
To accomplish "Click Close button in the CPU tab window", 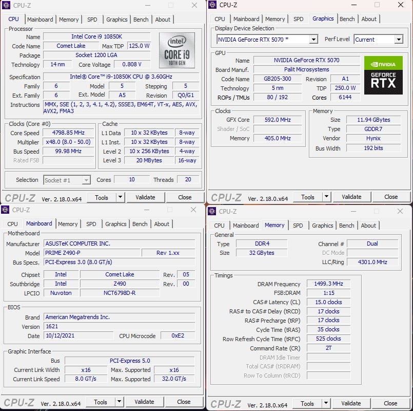I will click(x=185, y=197).
